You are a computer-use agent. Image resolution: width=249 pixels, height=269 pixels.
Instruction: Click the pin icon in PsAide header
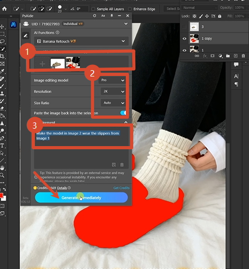112,16
